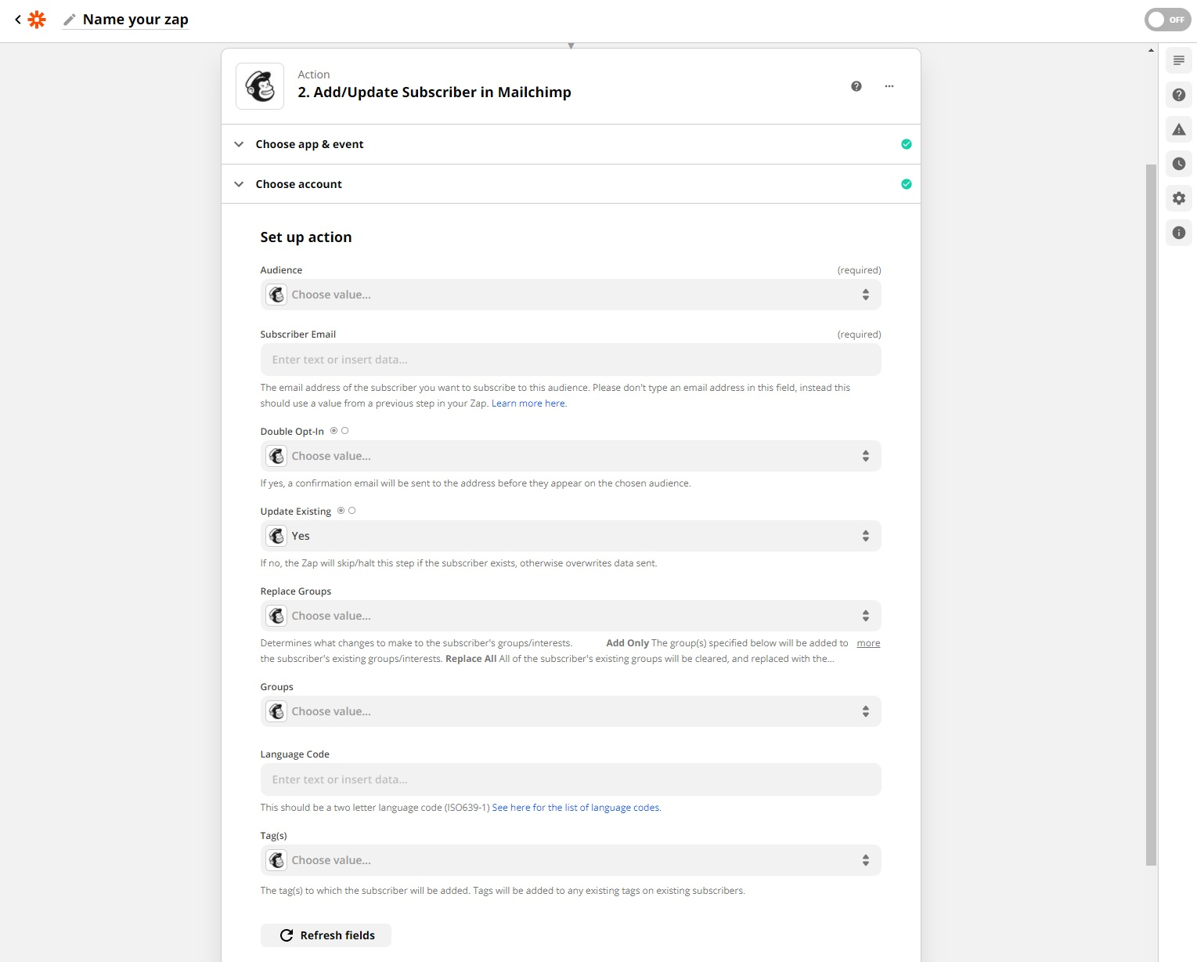Expand the Choose account section
Screen dimensions: 1197x962
(571, 184)
